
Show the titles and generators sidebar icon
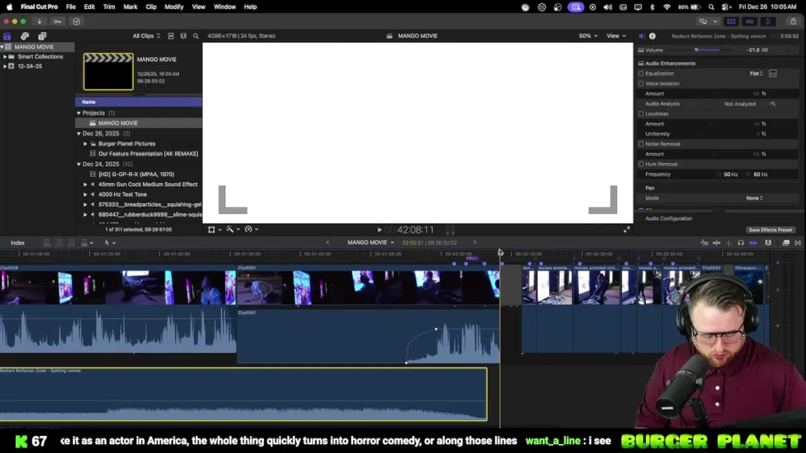click(x=42, y=36)
